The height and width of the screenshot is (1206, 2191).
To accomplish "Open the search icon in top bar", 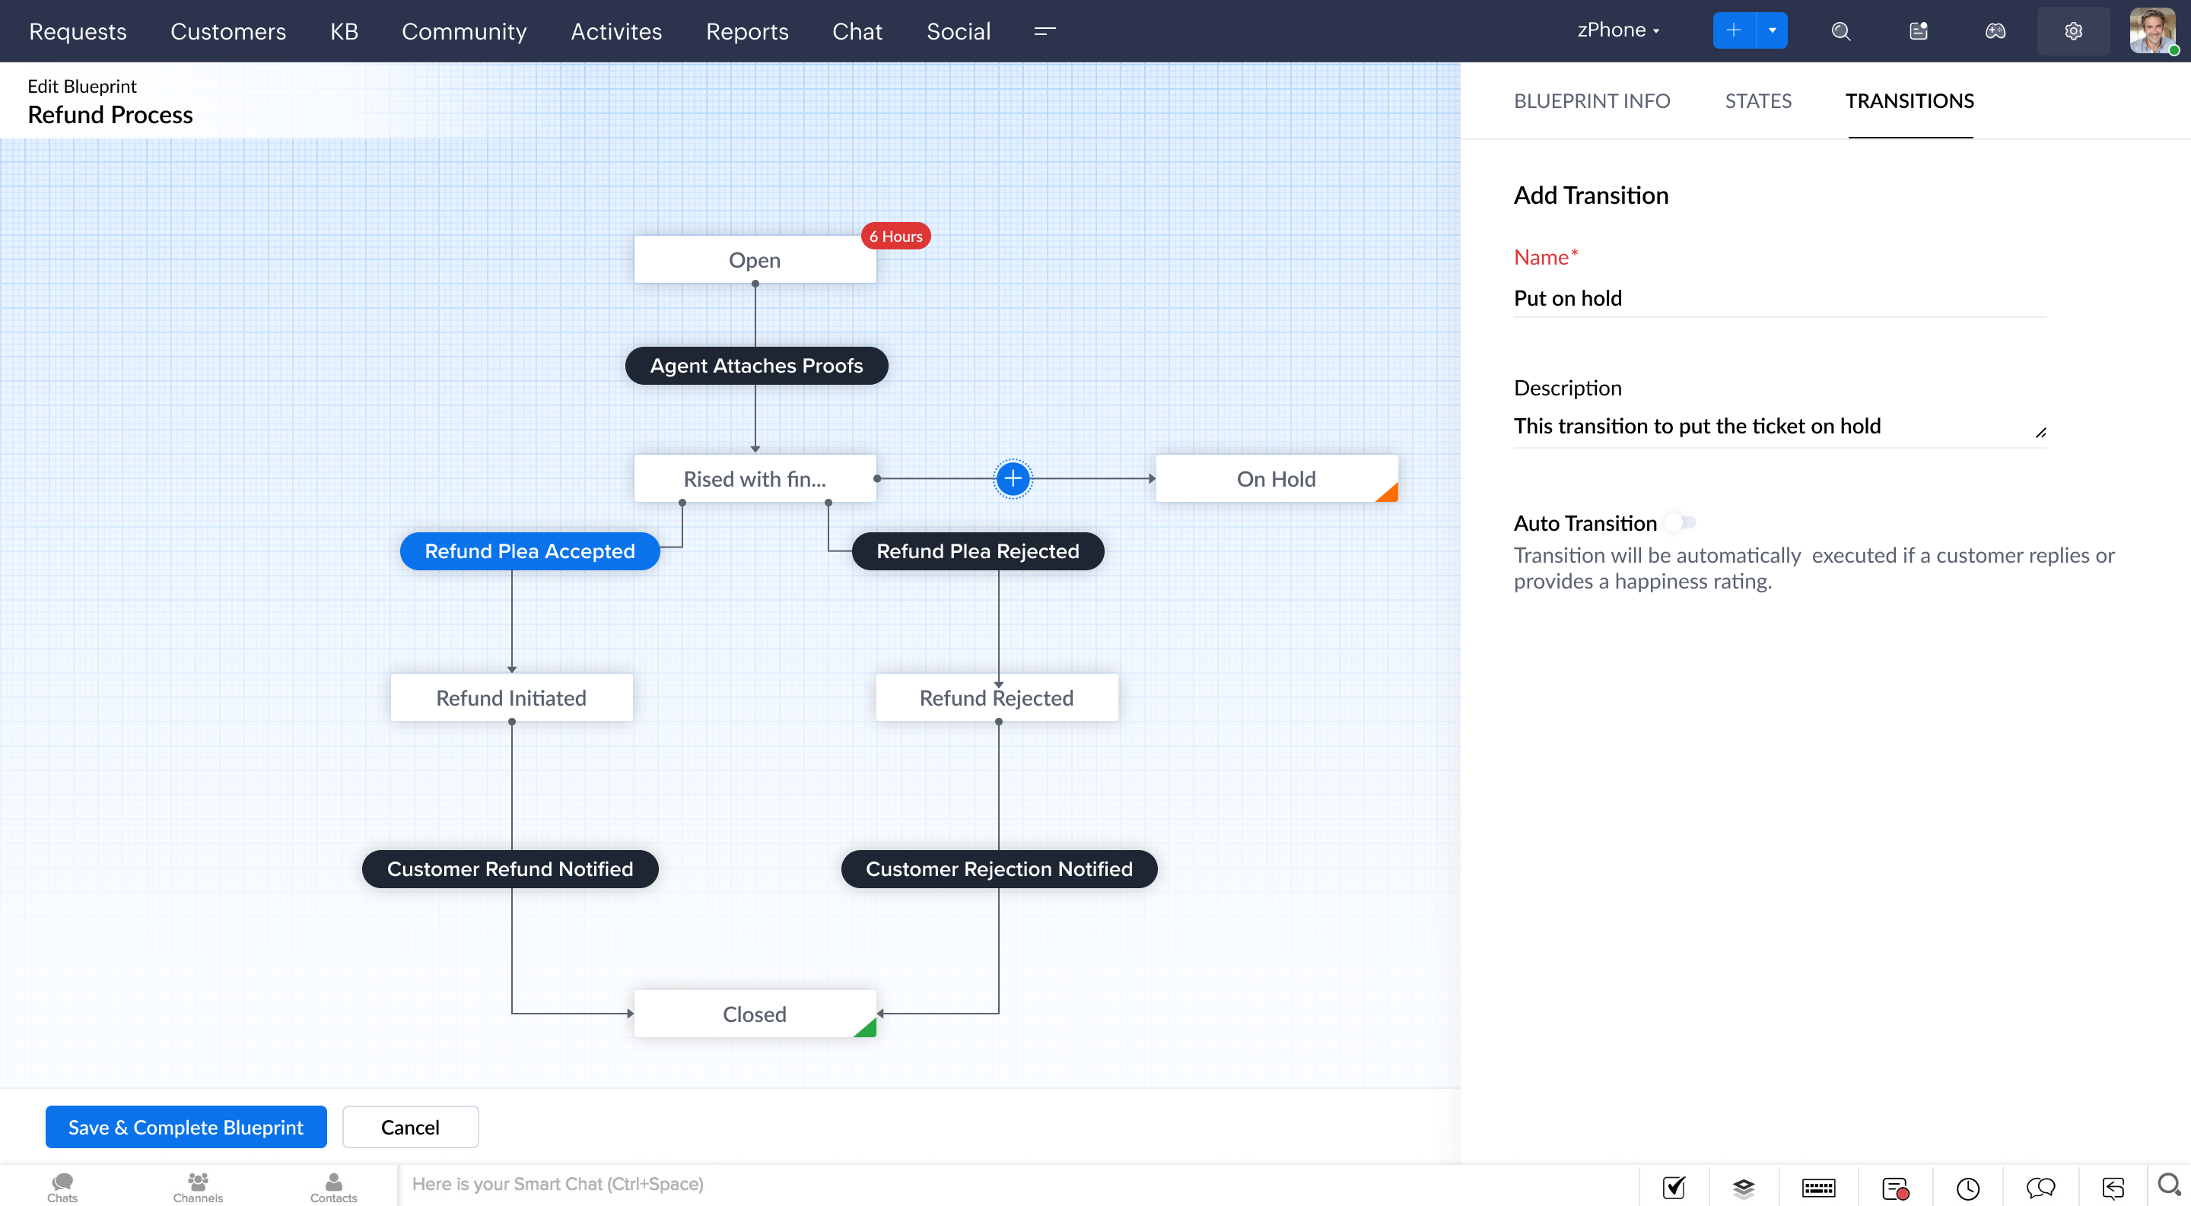I will [1840, 31].
